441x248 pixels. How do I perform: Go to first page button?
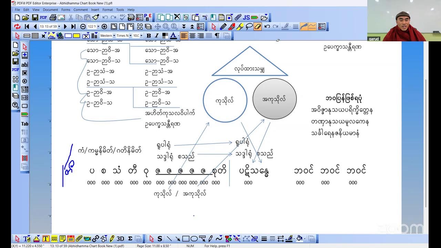pos(27,27)
